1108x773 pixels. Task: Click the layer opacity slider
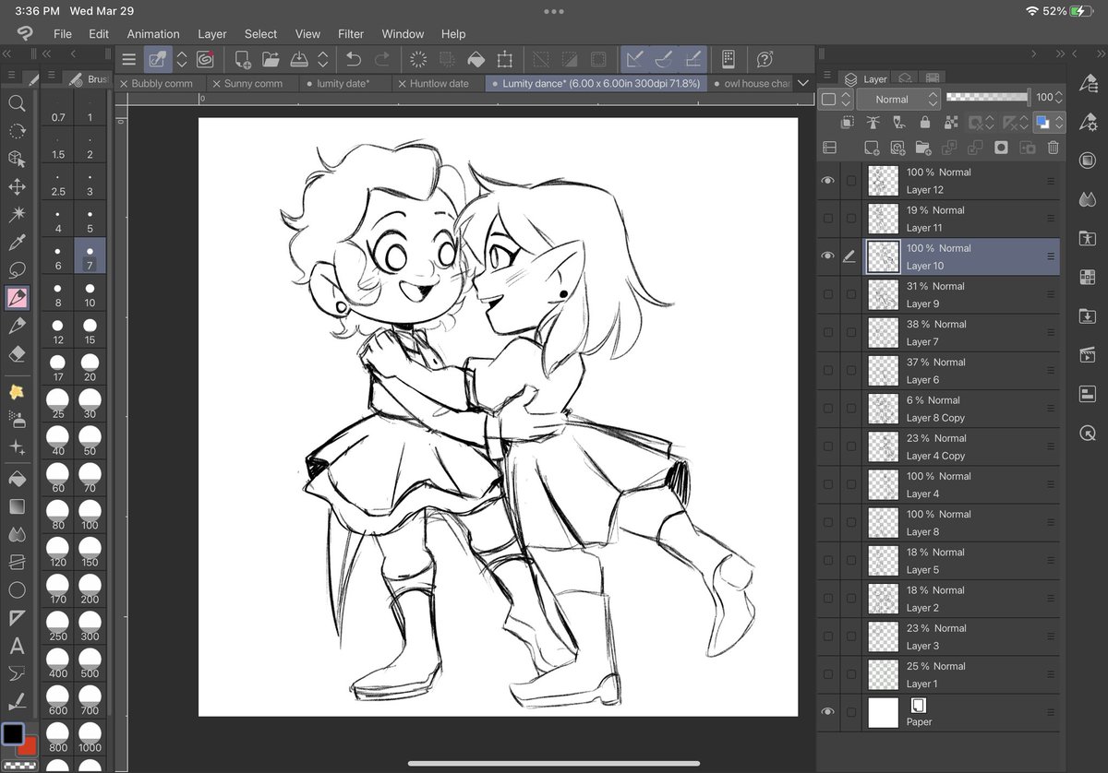point(987,97)
